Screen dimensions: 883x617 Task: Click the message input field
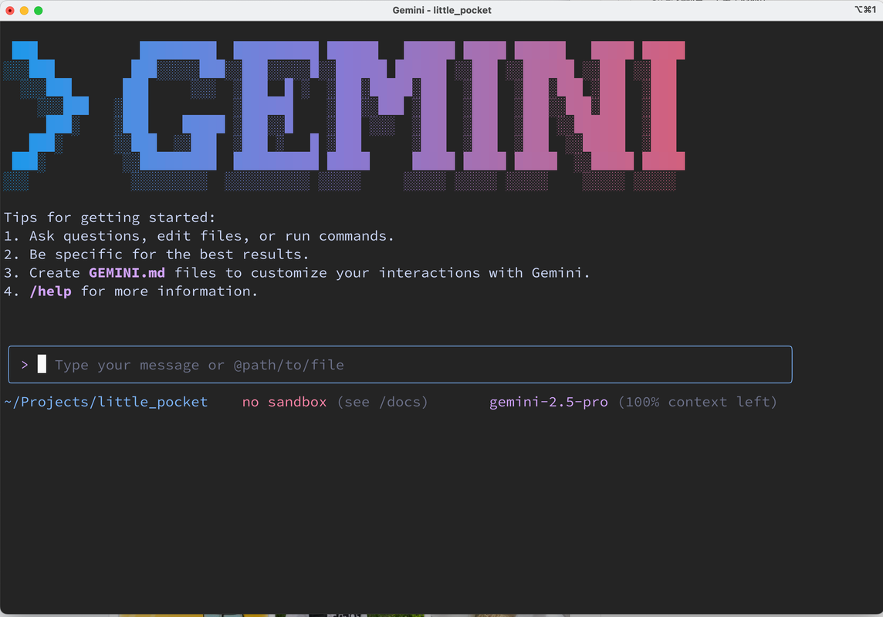pyautogui.click(x=400, y=365)
